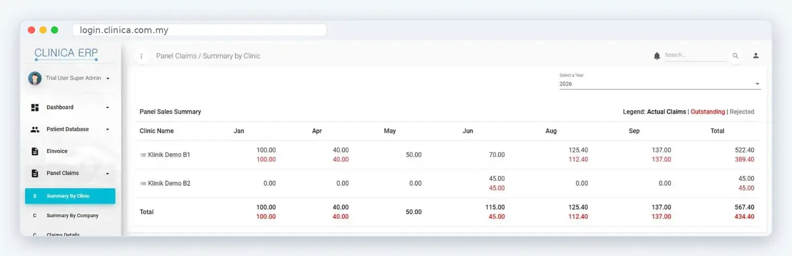Expand the Trial User Super Admin dropdown
The width and height of the screenshot is (792, 256).
[107, 79]
